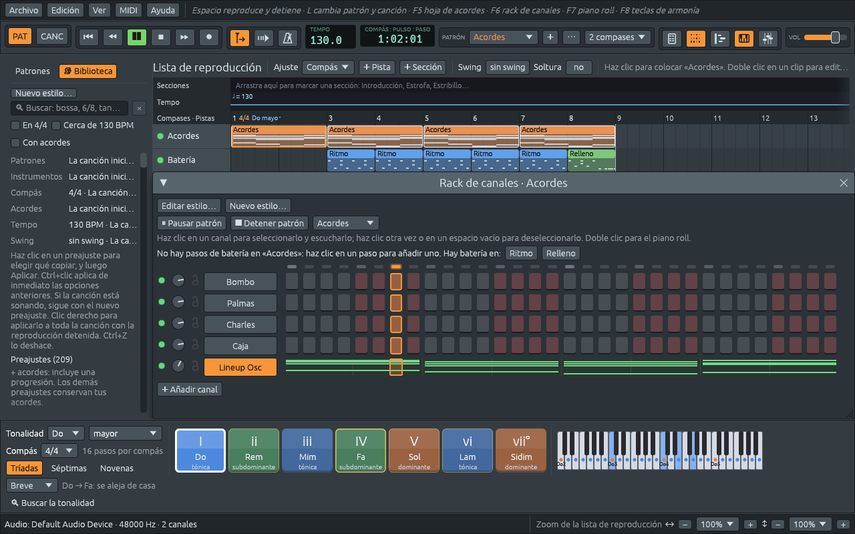The height and width of the screenshot is (534, 855).
Task: Open the Archivo menu
Action: (x=25, y=10)
